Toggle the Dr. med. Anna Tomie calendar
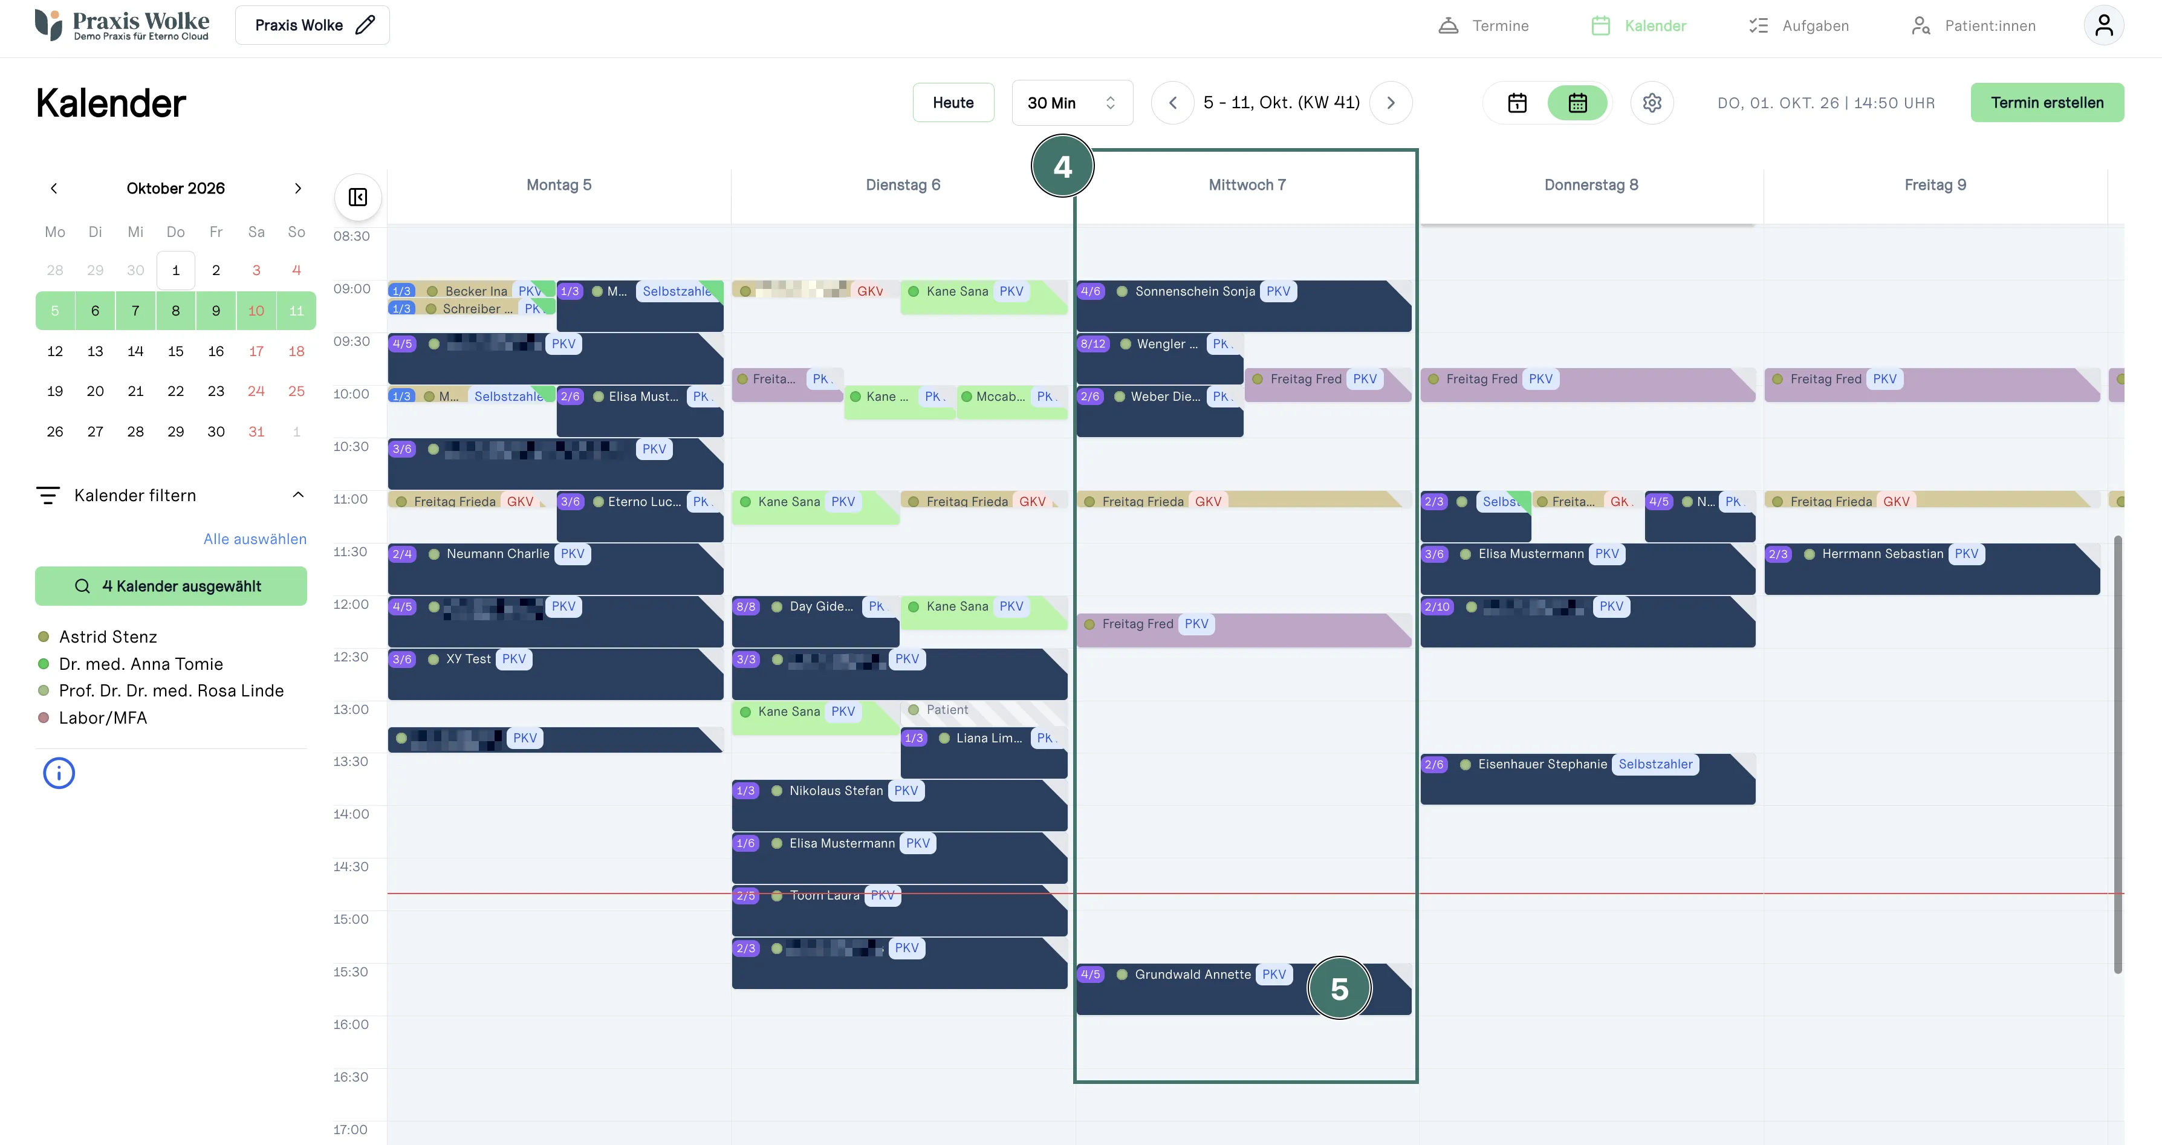This screenshot has width=2162, height=1145. click(x=130, y=664)
